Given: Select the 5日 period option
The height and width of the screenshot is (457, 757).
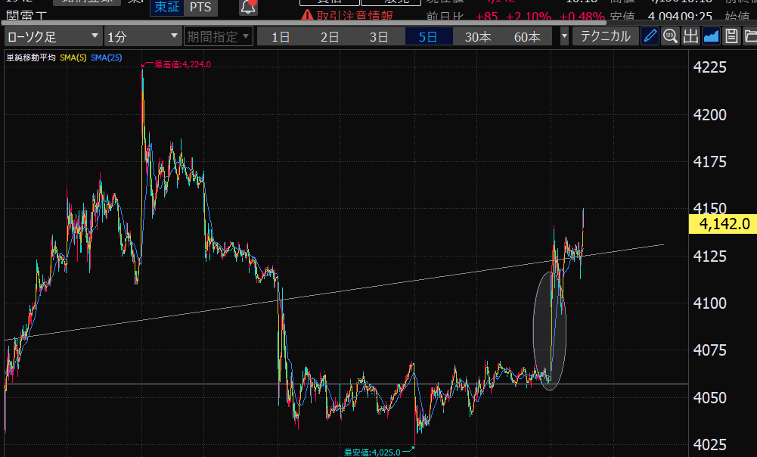Looking at the screenshot, I should [429, 36].
